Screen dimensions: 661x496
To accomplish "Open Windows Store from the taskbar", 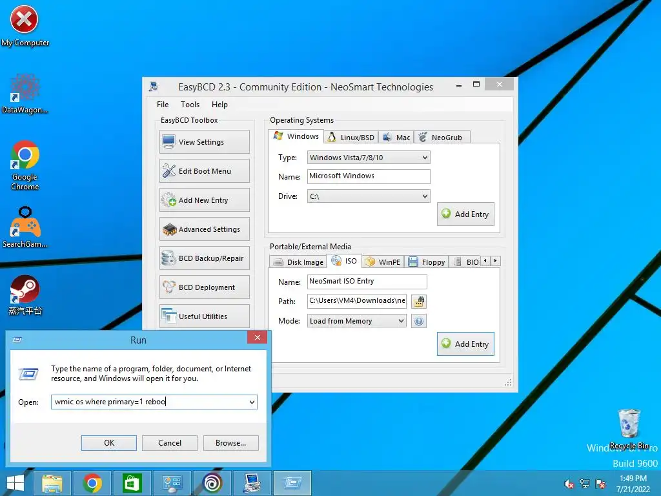I will 132,483.
